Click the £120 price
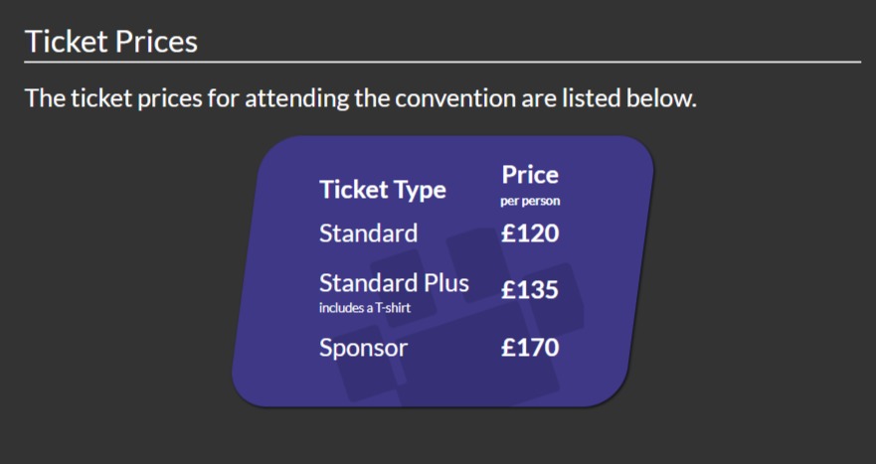Viewport: 876px width, 464px height. 530,234
